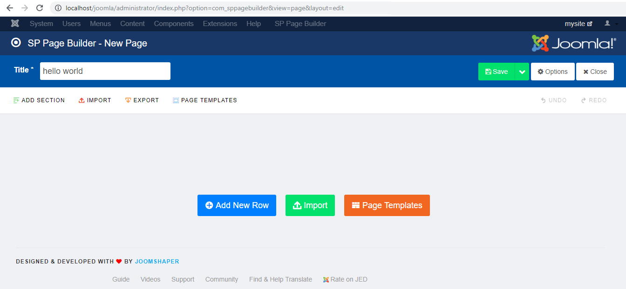Open the Options settings button
Viewport: 626px width, 289px height.
point(552,72)
